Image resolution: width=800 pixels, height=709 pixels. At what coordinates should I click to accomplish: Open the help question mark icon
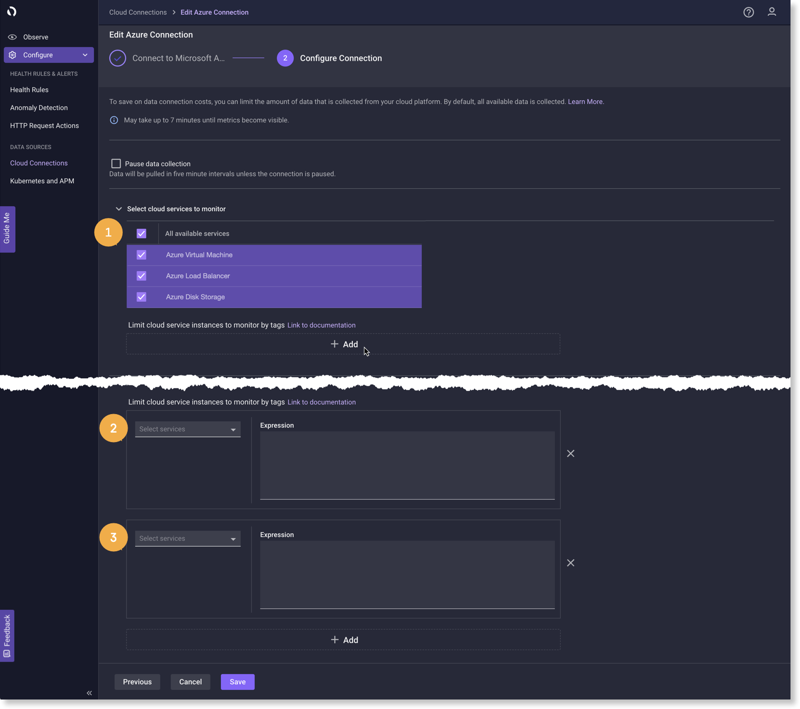coord(748,12)
